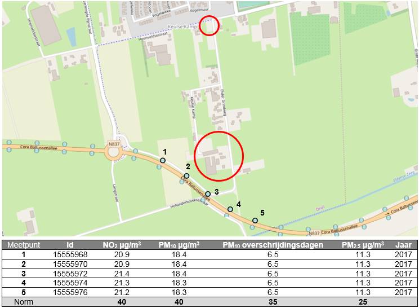Click the Hoenveldsestraat label near Keulse Kamp
The height and width of the screenshot is (308, 419).
point(153,37)
